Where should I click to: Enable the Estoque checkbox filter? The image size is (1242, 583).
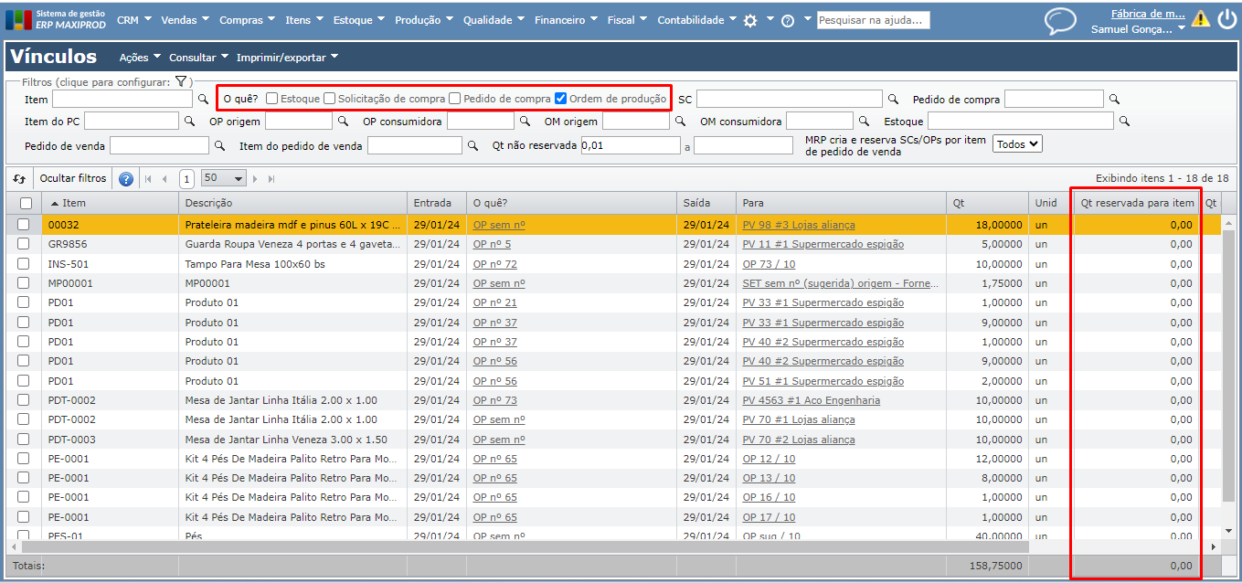tap(272, 99)
